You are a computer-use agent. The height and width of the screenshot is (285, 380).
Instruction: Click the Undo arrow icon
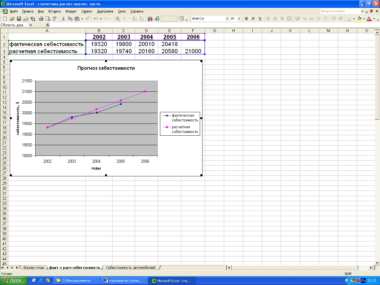coord(96,19)
